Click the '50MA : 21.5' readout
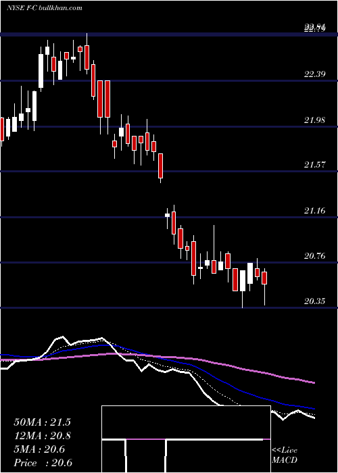This screenshot has width=338, height=473. pos(42,422)
